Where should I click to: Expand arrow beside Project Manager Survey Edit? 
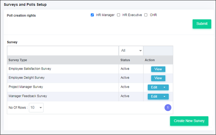pos(164,87)
